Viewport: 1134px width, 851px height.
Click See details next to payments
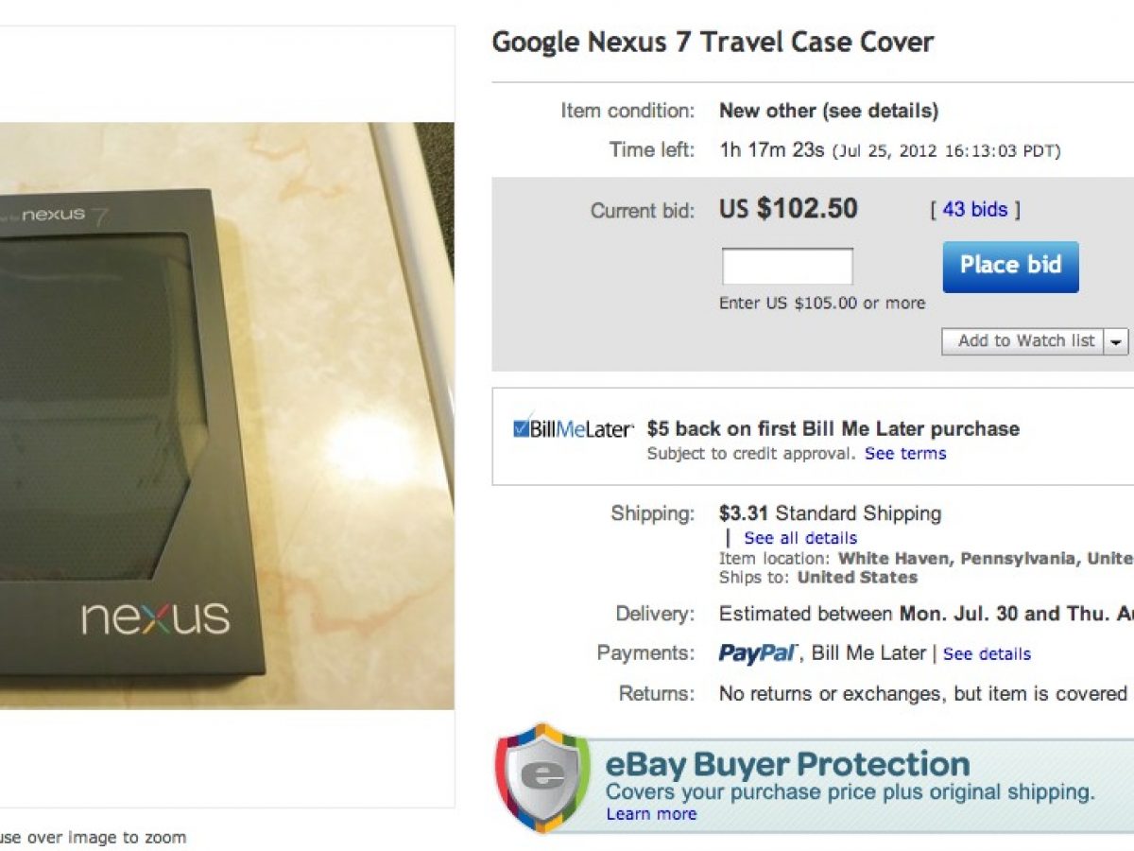987,653
